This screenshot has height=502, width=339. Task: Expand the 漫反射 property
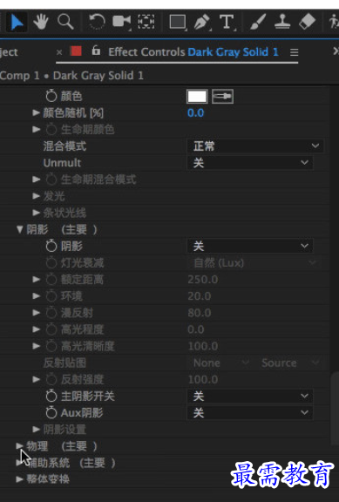tap(36, 313)
